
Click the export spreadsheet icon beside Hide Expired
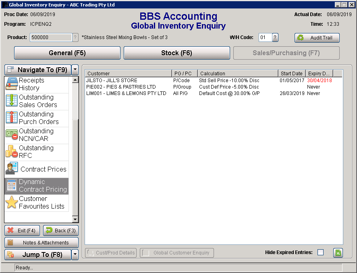coord(338,252)
